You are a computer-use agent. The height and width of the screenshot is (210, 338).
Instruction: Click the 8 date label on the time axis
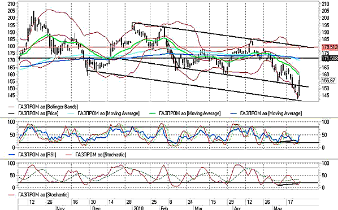171,202
